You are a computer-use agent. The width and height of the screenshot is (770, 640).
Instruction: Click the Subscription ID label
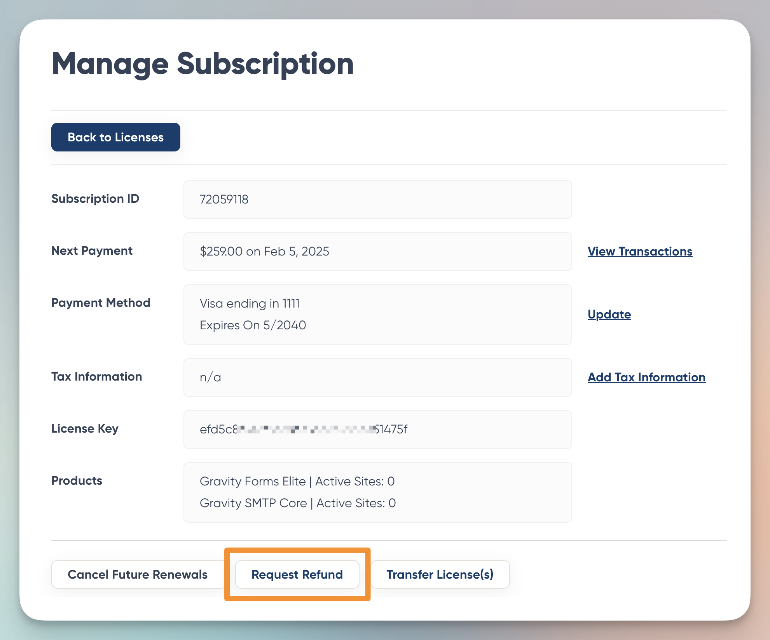(x=95, y=198)
